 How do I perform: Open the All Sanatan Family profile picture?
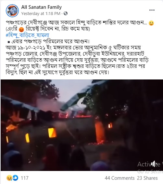pyautogui.click(x=12, y=11)
